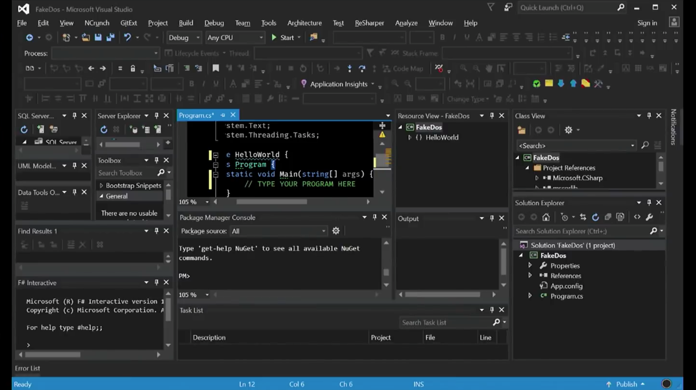Expand the Properties node in Solution Explorer

click(530, 265)
